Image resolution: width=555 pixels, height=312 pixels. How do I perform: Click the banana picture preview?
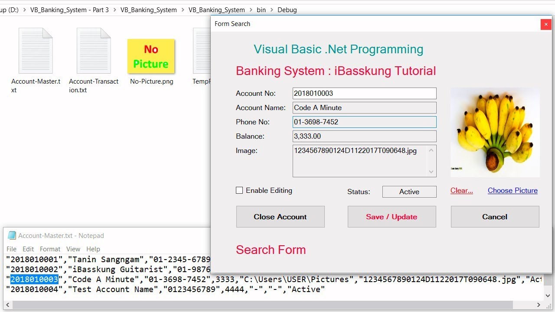tap(495, 132)
